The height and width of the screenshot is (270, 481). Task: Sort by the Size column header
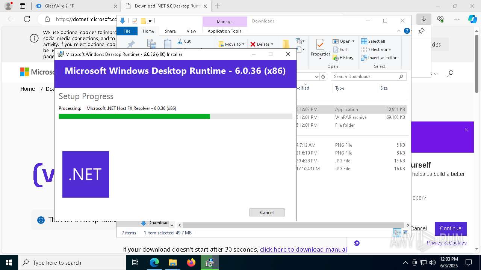[384, 88]
